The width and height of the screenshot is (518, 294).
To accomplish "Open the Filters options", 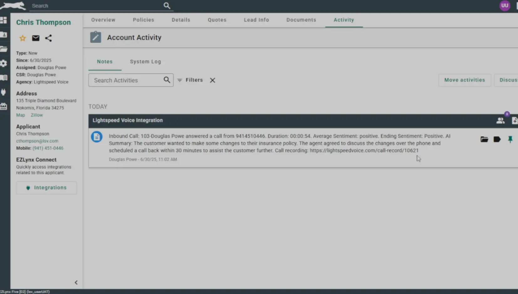I will pyautogui.click(x=190, y=80).
